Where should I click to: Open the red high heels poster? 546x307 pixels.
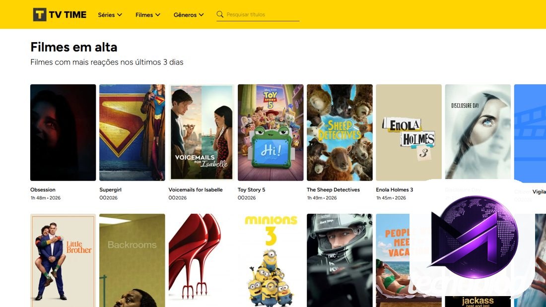click(201, 260)
